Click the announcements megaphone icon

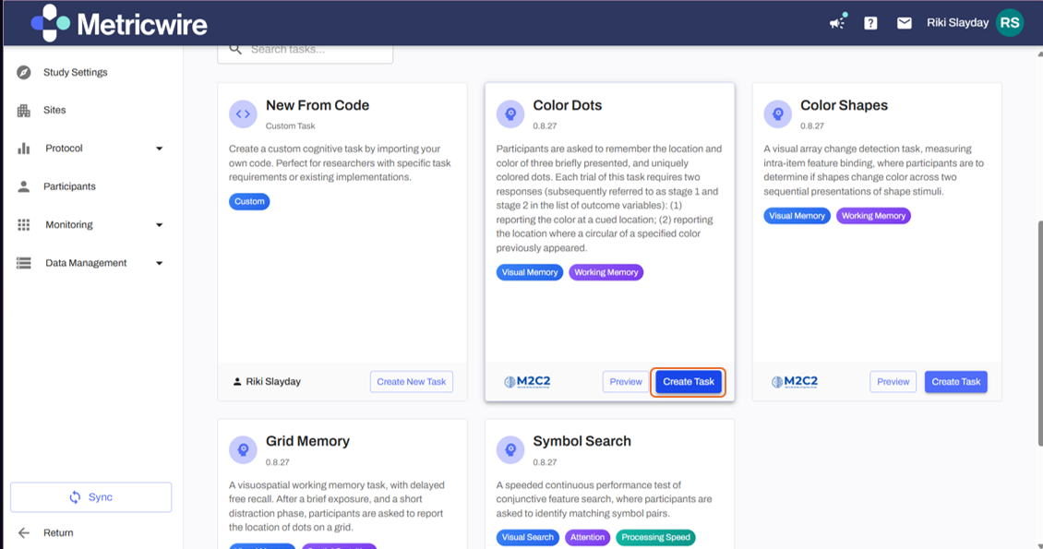(837, 22)
